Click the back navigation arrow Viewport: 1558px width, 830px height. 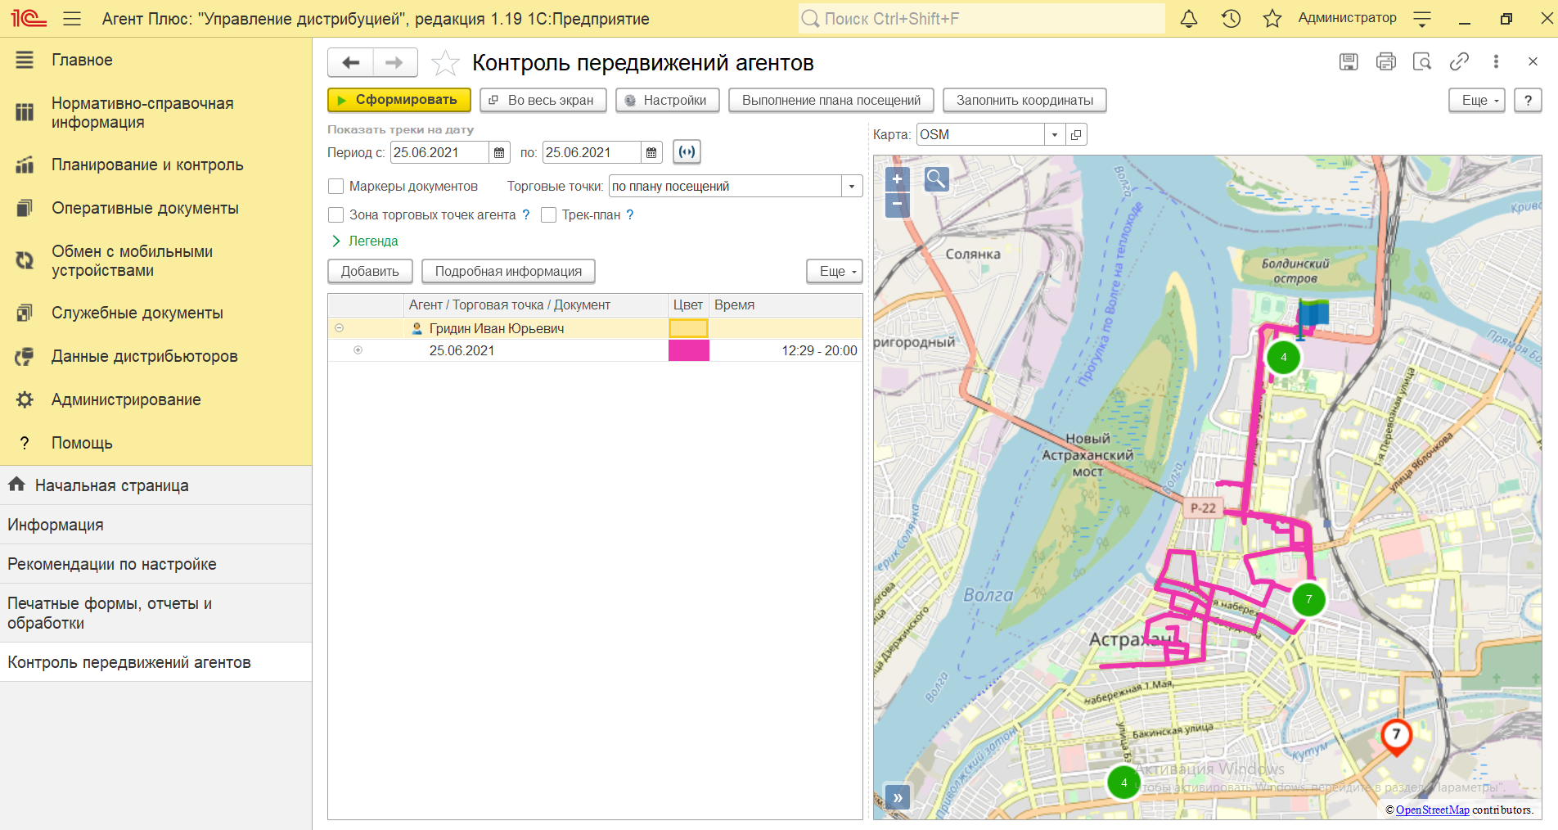(351, 62)
